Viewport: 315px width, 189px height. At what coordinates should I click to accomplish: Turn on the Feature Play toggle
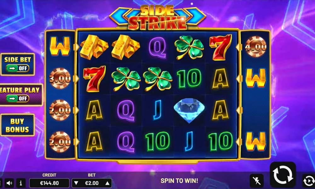[17, 98]
